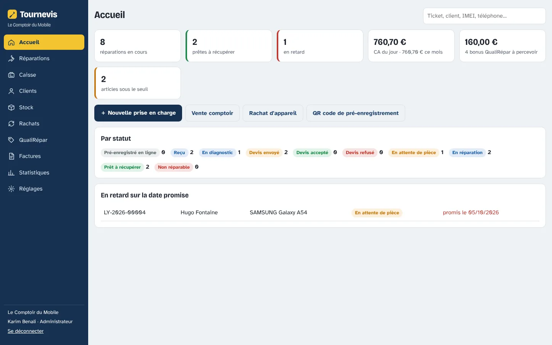
Task: Open the réparations en cours card
Action: tap(138, 46)
